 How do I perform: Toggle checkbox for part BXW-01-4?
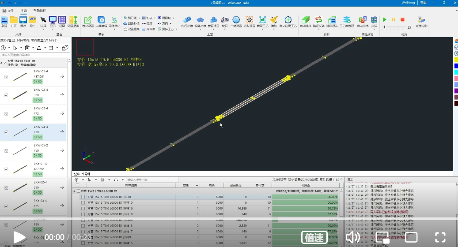[6, 77]
